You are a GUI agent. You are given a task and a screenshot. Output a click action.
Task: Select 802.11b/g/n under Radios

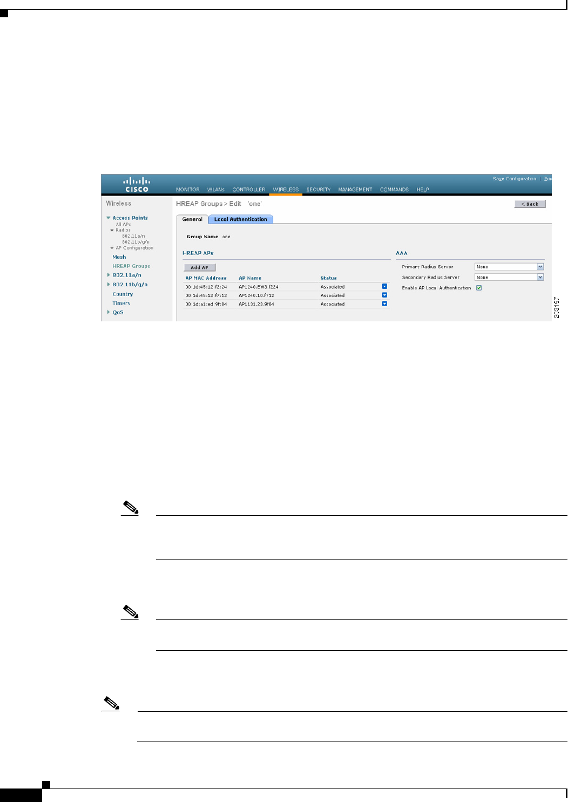click(x=136, y=242)
